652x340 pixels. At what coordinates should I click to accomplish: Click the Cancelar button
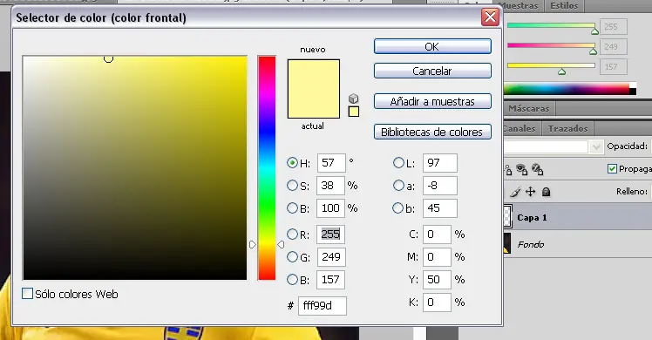coord(432,71)
